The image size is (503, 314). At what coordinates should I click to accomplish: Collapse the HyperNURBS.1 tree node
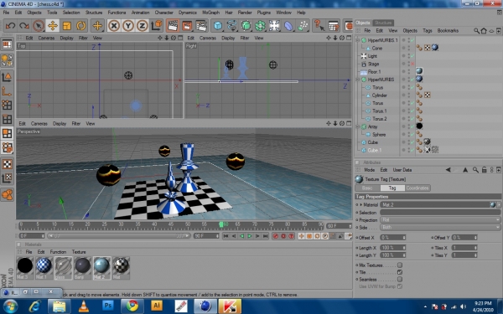358,40
